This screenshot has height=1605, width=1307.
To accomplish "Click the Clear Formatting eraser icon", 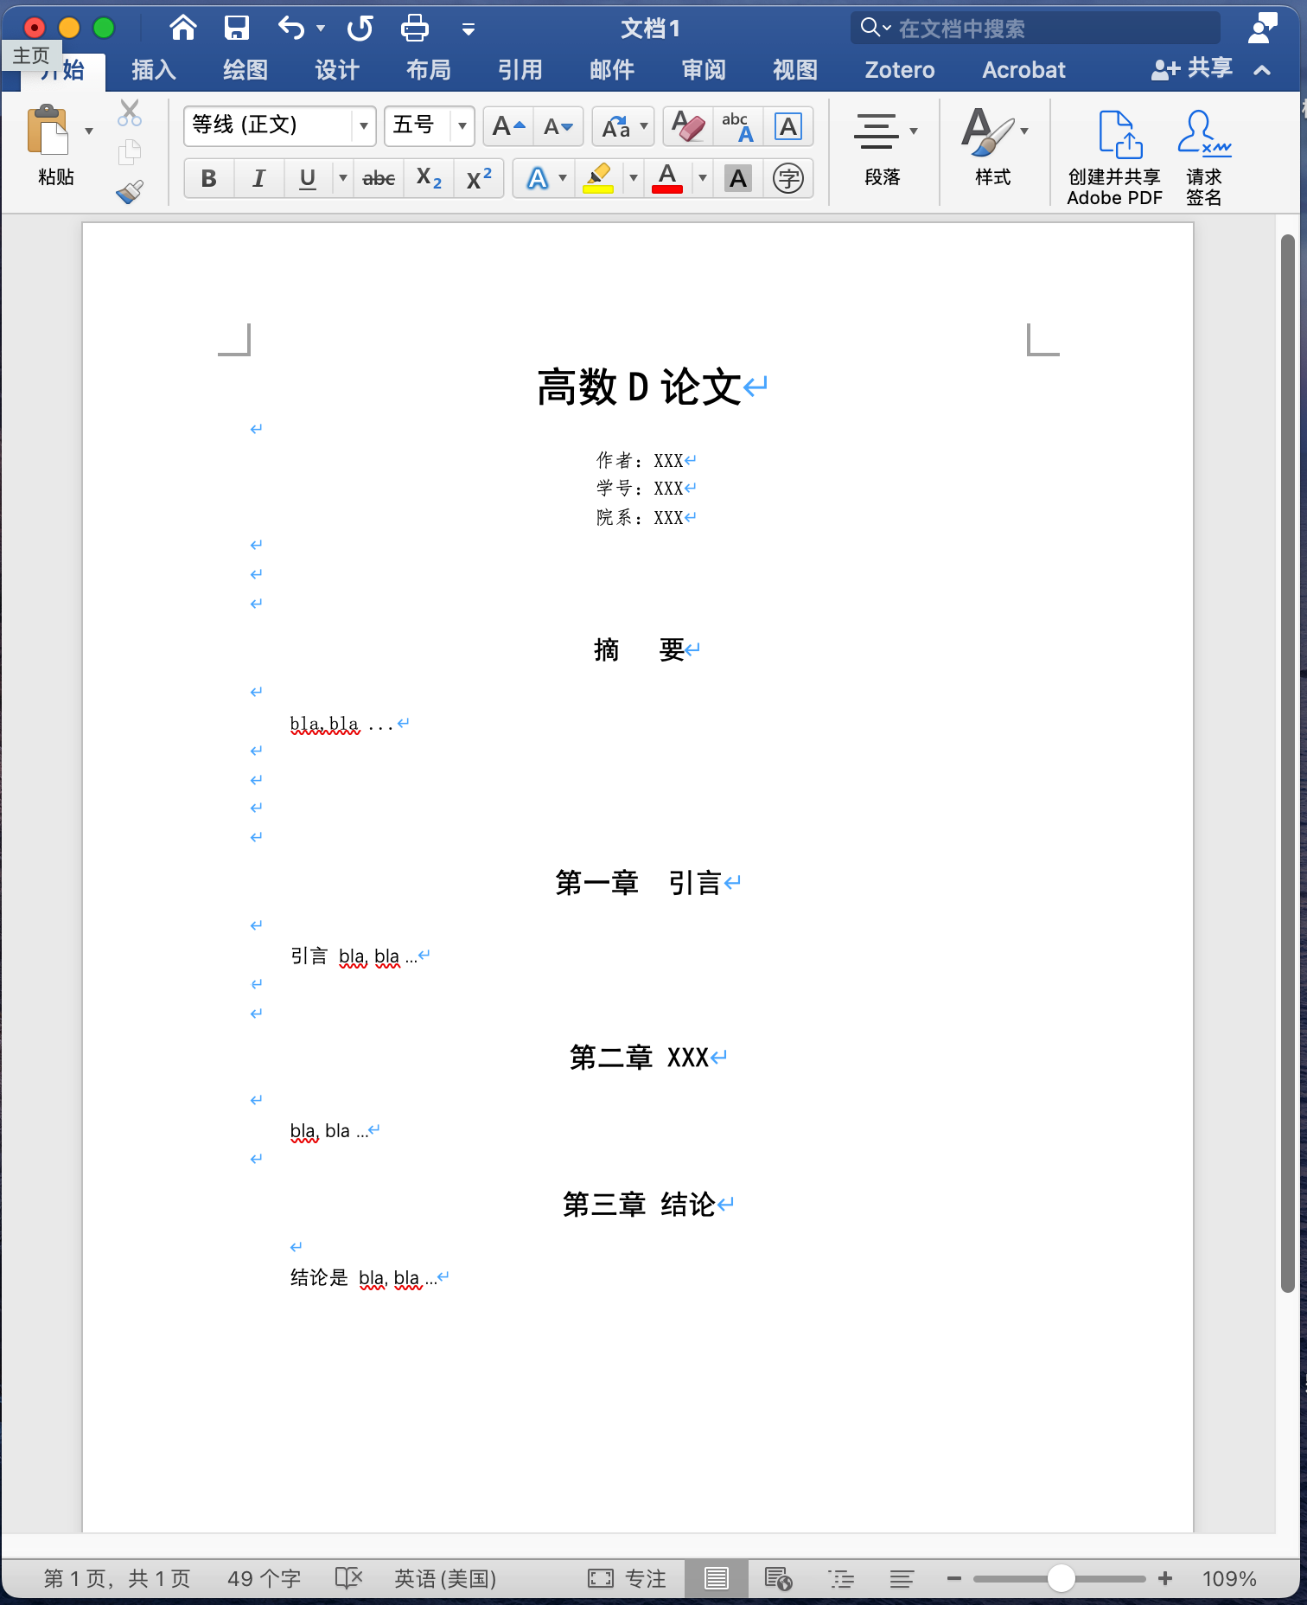I will (x=688, y=127).
